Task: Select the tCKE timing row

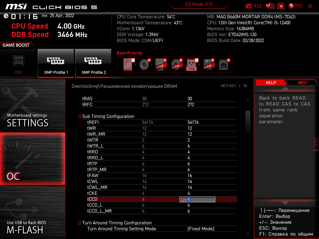Action: click(x=162, y=193)
